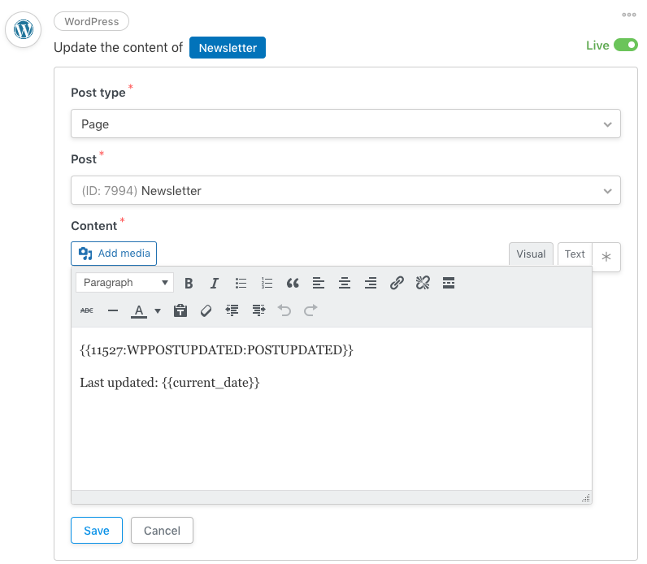Cancel editing the action
This screenshot has height=564, width=647.
pyautogui.click(x=163, y=530)
